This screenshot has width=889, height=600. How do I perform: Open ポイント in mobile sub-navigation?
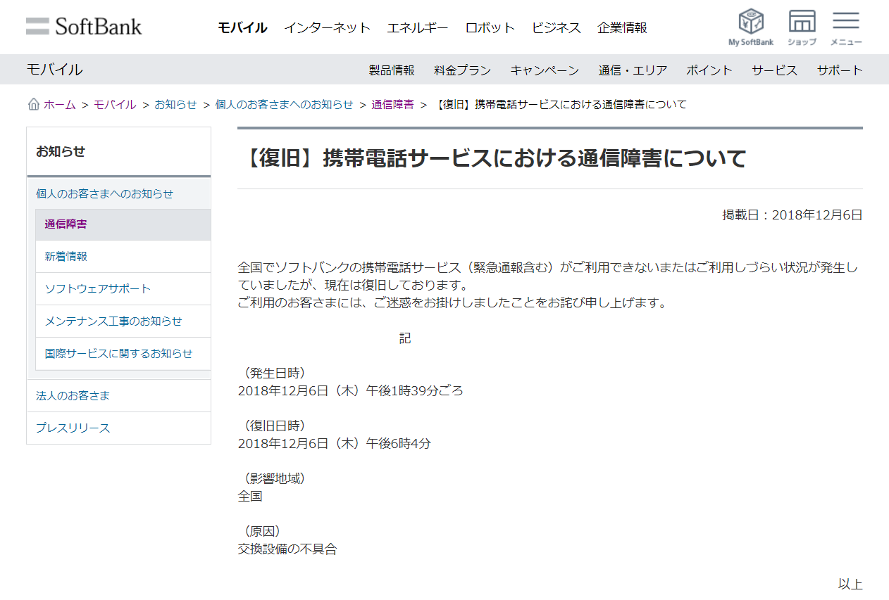point(709,70)
